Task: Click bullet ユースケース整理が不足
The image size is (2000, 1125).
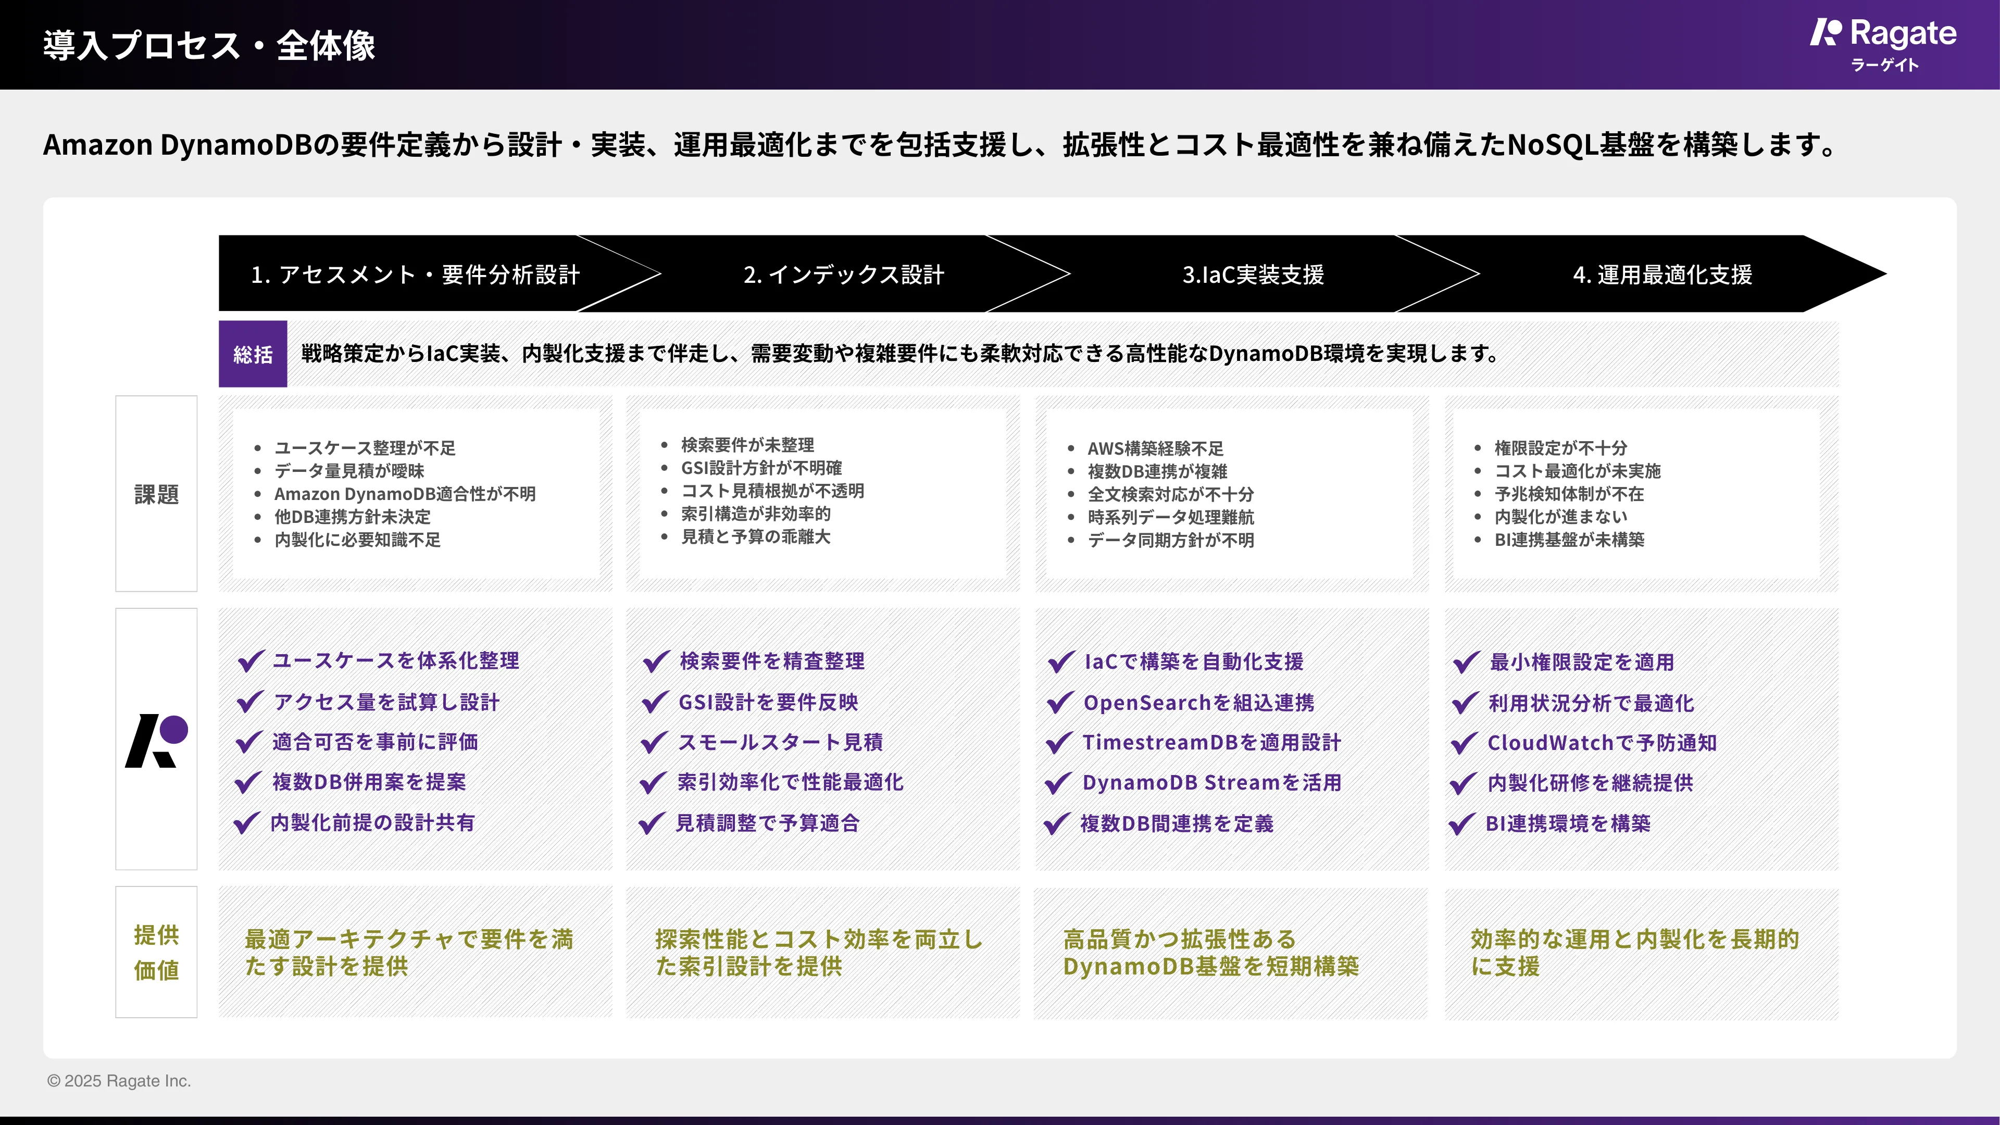Action: click(x=365, y=448)
